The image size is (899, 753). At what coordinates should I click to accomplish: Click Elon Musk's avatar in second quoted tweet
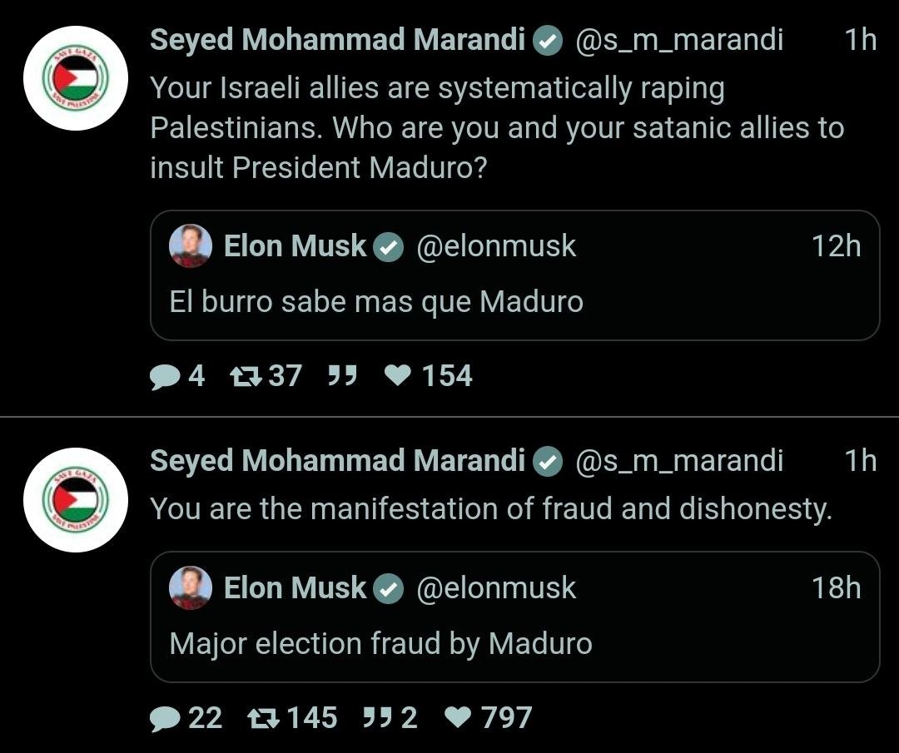191,588
